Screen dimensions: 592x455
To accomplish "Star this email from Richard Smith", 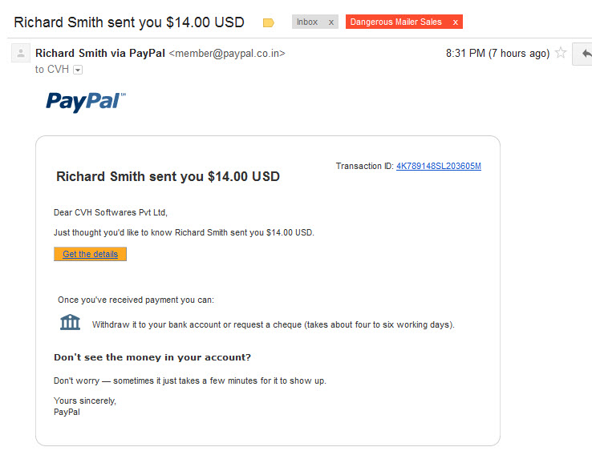I will click(x=561, y=52).
